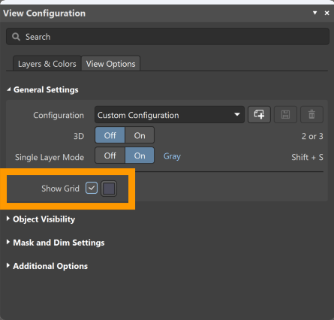Viewport: 334px width, 320px height.
Task: Expand the Object Visibility section
Action: tap(8, 219)
